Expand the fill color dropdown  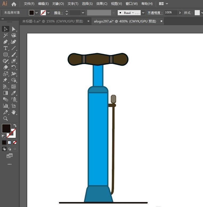(36, 13)
